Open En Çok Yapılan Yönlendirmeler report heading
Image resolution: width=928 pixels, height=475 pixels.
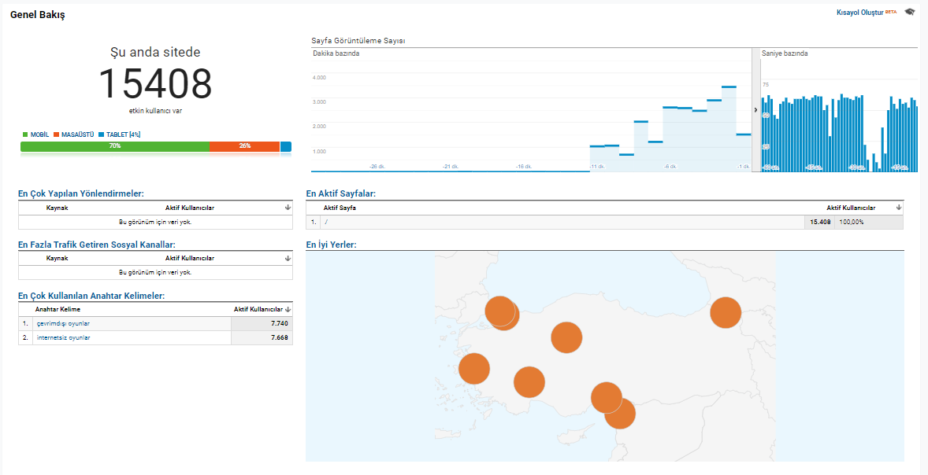[x=81, y=193]
